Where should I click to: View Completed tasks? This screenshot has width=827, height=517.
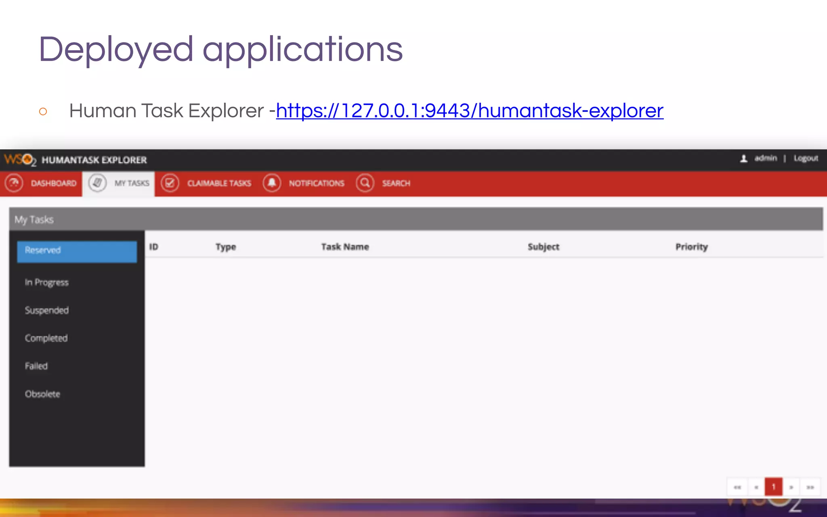[x=46, y=338]
